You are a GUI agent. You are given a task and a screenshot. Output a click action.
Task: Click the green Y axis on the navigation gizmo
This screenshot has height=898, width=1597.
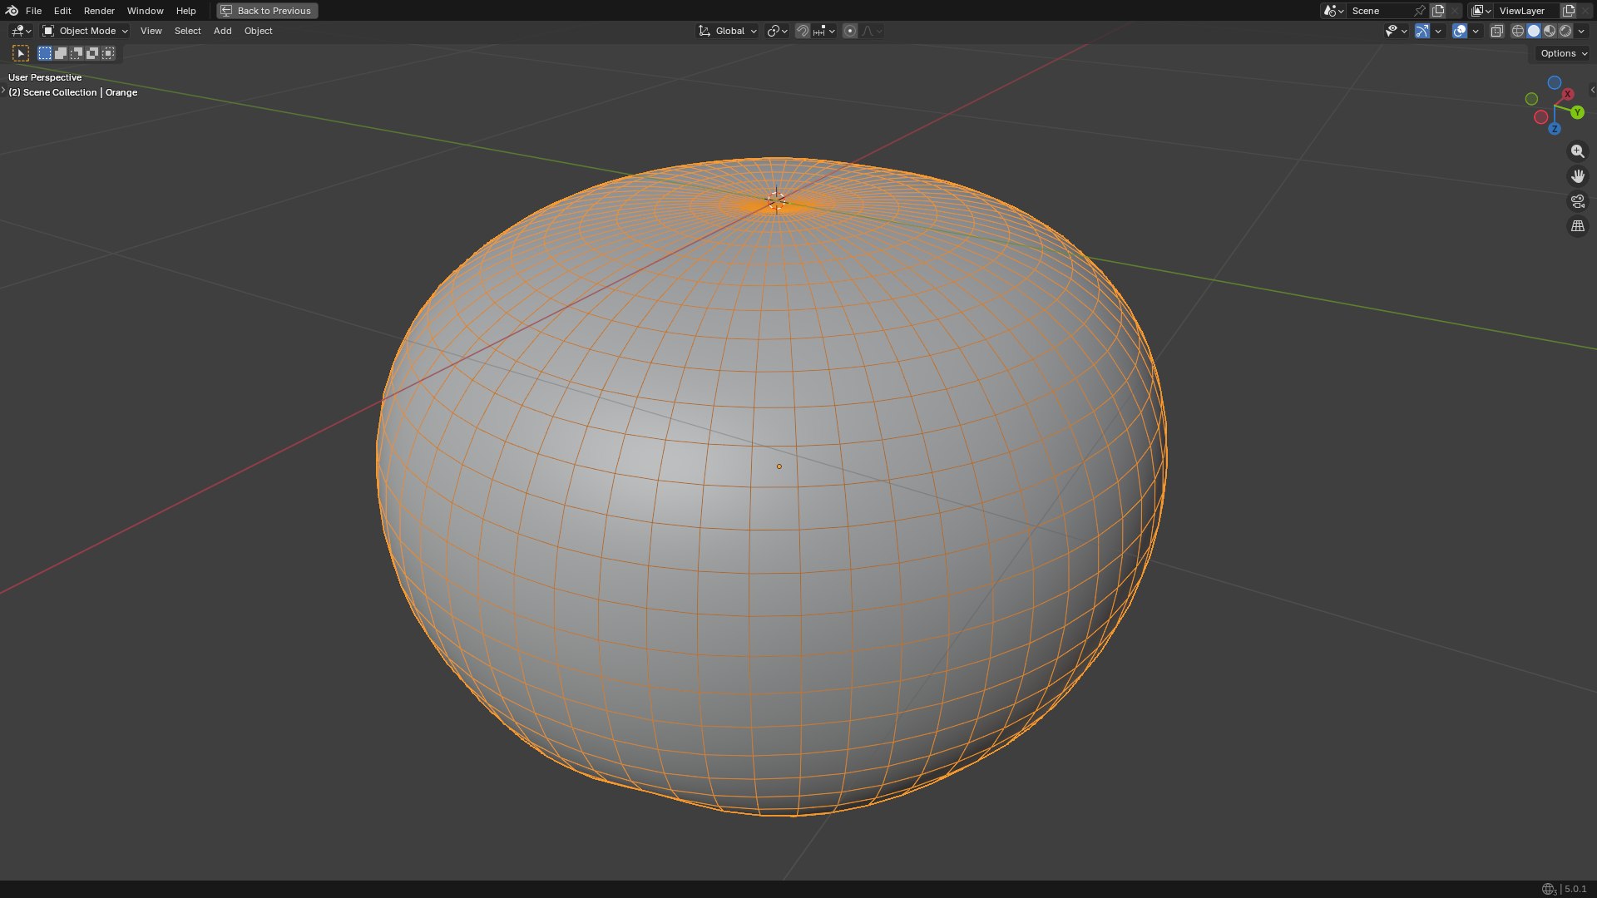point(1577,112)
